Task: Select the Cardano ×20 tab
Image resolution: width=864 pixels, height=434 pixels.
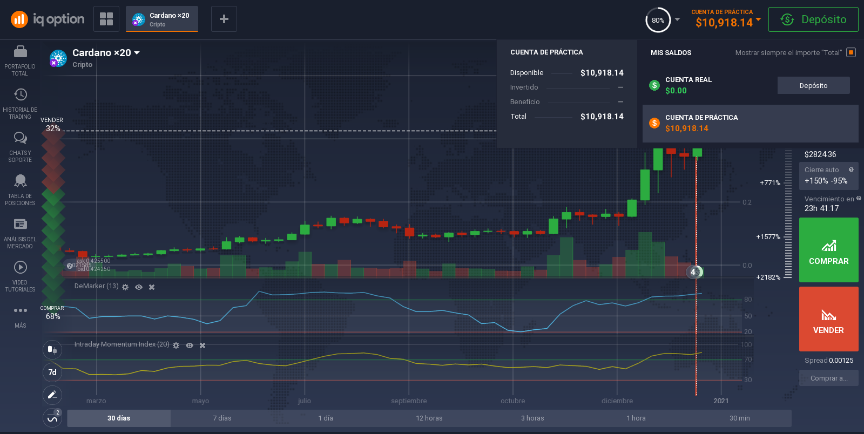Action: (x=162, y=19)
